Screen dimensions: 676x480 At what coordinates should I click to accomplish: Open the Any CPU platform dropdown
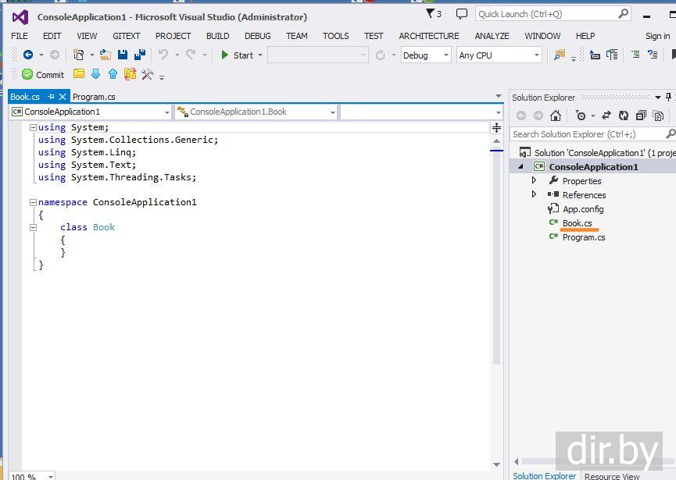(x=499, y=55)
